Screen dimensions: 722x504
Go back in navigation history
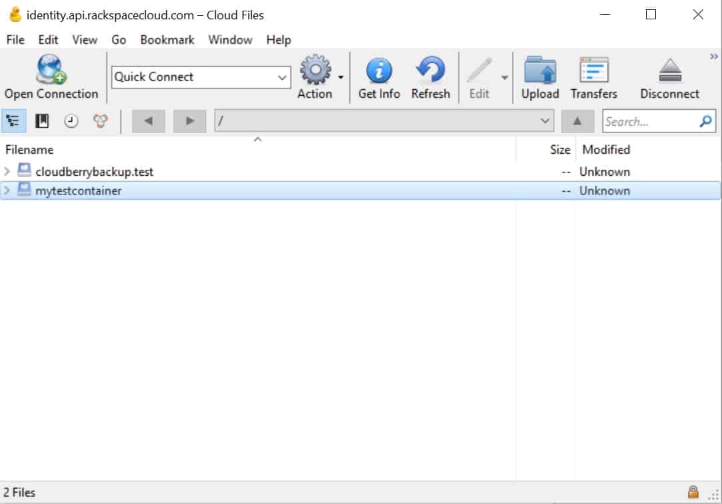(x=148, y=121)
